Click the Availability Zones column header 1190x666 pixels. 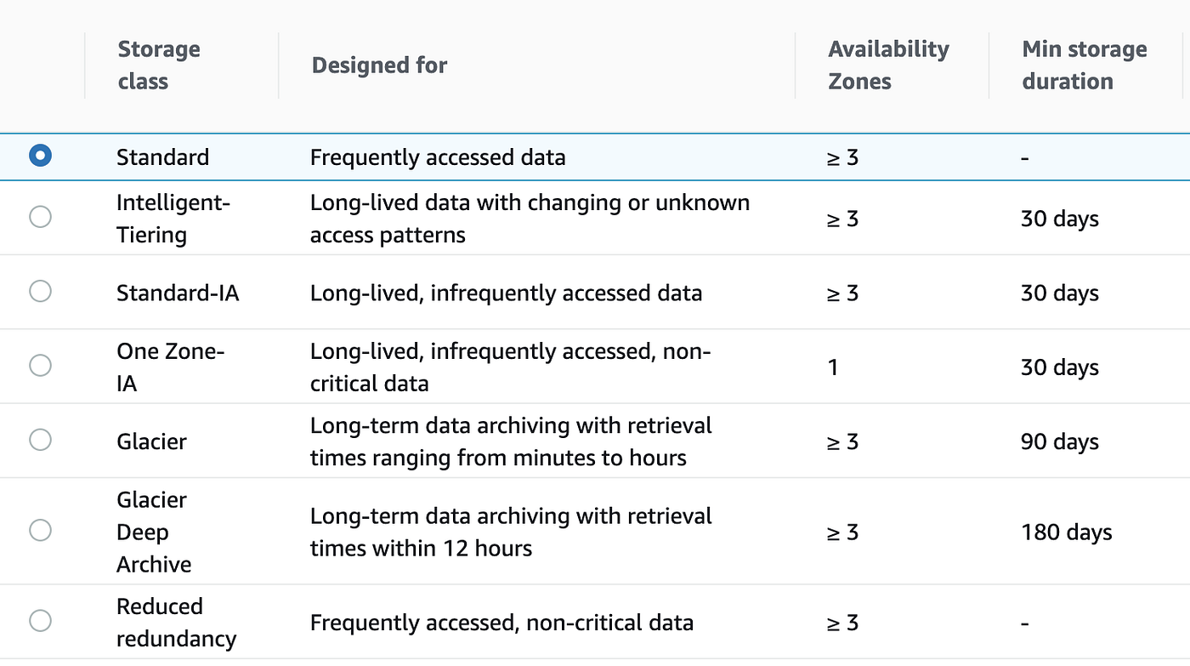(888, 65)
